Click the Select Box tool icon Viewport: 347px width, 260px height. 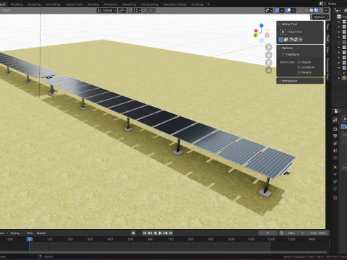point(283,32)
